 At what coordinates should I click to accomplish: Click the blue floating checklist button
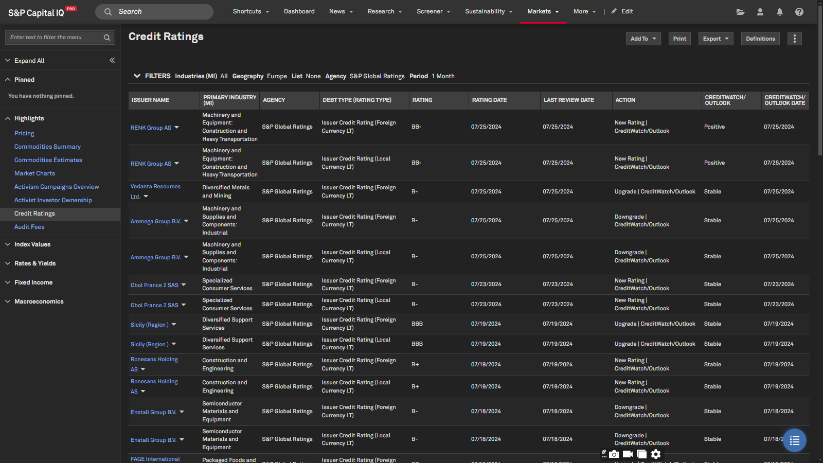[x=794, y=440]
